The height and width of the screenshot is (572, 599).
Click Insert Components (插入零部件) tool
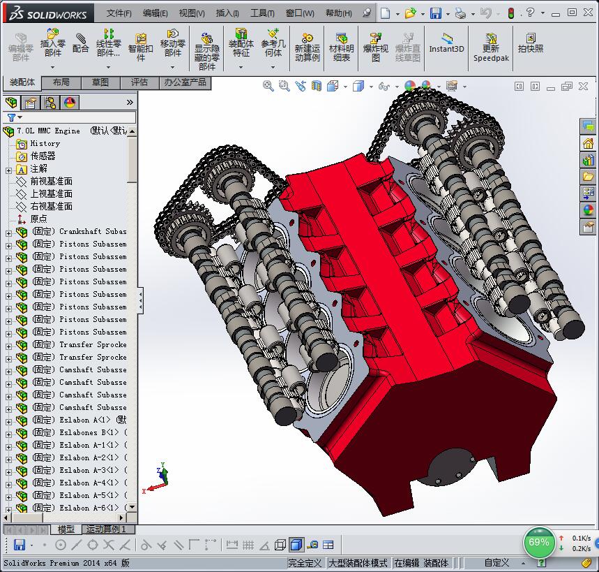tap(53, 43)
